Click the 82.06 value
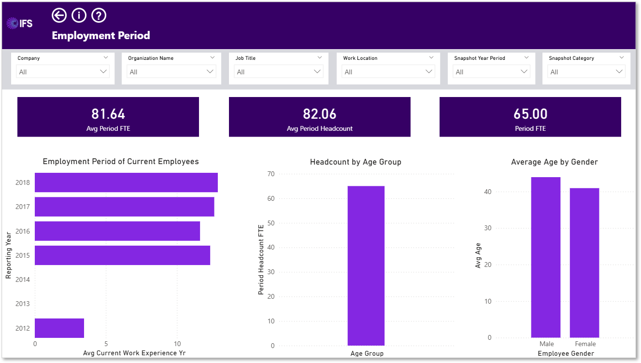This screenshot has width=641, height=363. coord(320,114)
